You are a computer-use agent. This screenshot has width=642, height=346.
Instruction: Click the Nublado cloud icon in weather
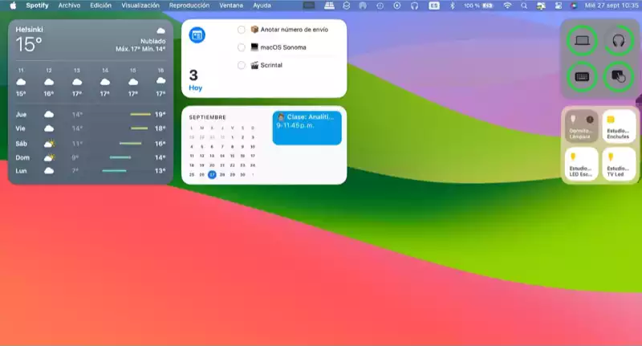pos(161,31)
